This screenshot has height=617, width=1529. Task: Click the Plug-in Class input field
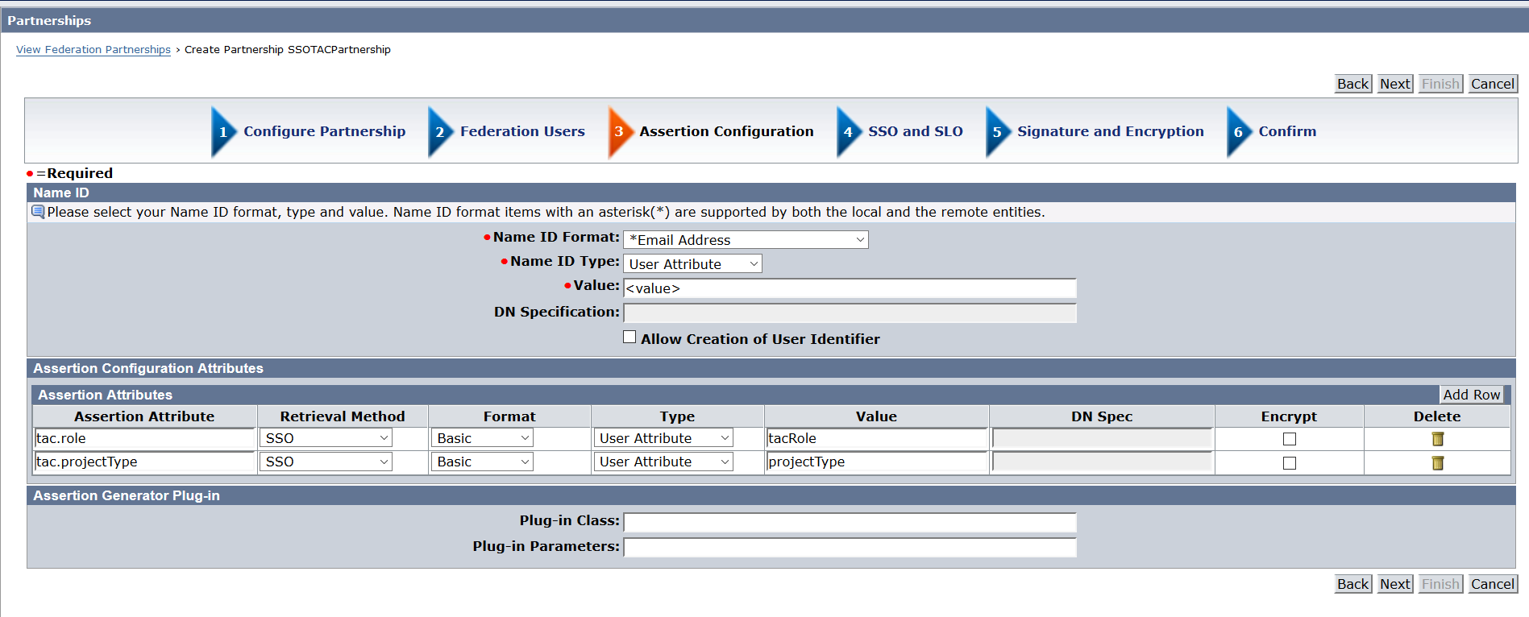click(x=850, y=522)
